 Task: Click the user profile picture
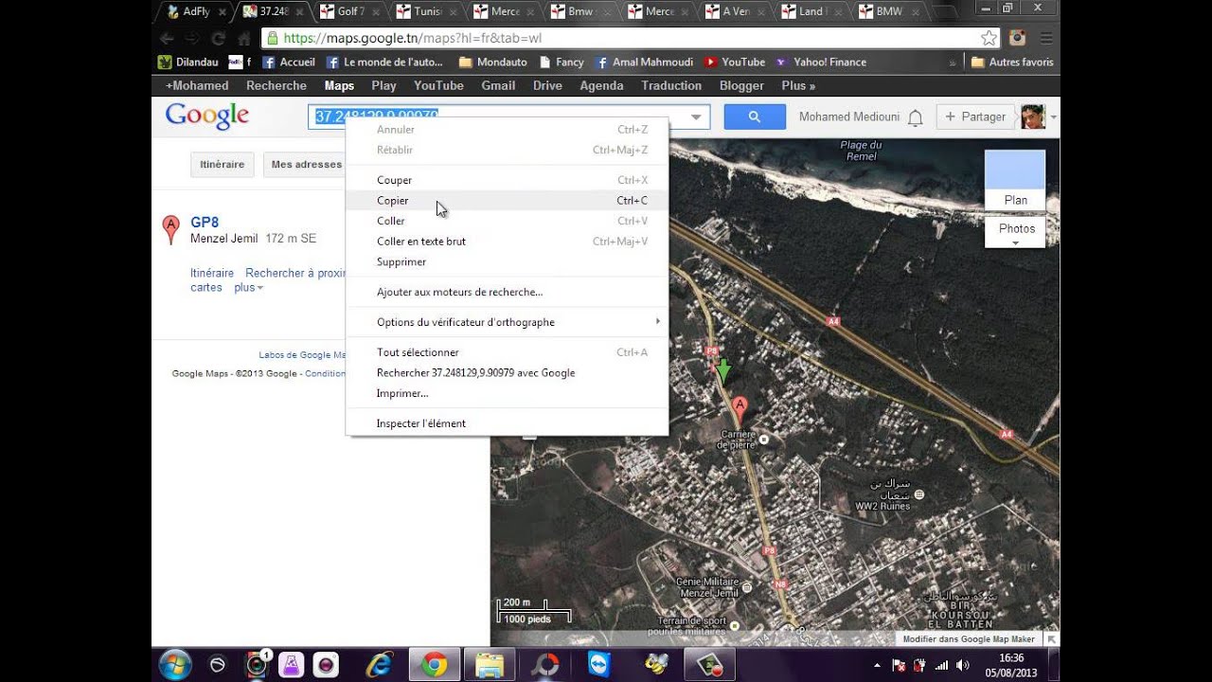pos(1032,117)
